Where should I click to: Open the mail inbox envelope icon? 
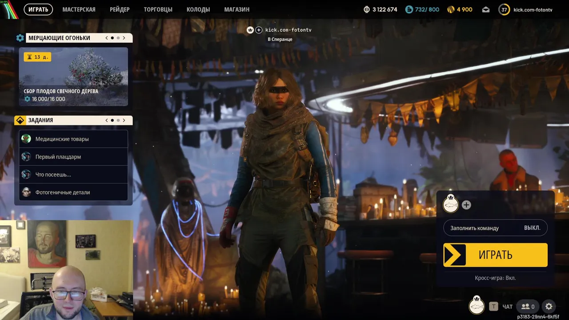click(x=486, y=9)
